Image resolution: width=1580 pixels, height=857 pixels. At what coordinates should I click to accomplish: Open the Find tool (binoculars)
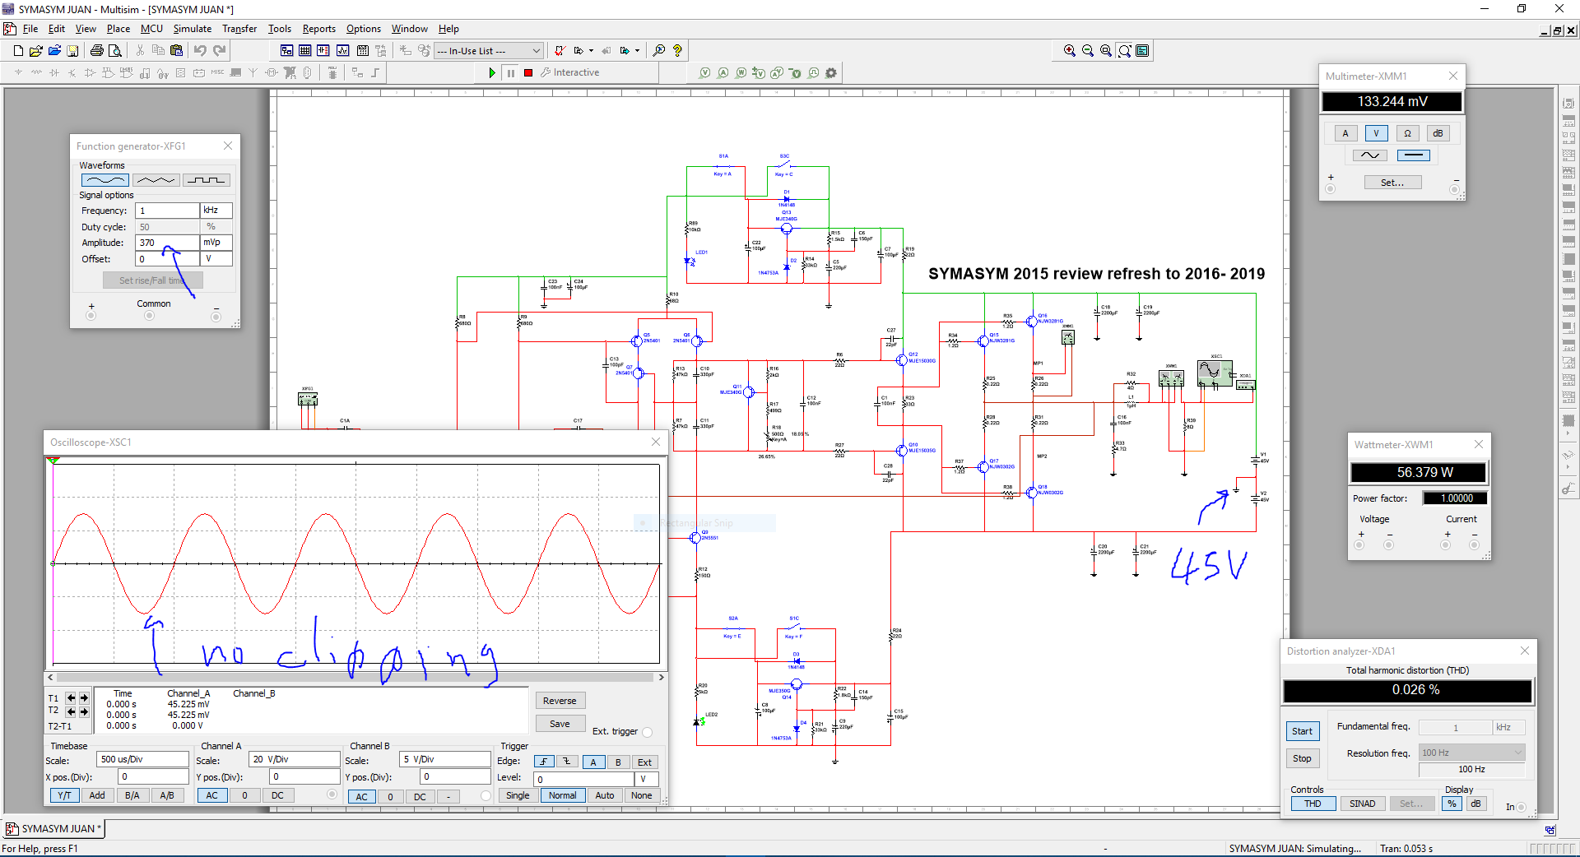pos(658,51)
